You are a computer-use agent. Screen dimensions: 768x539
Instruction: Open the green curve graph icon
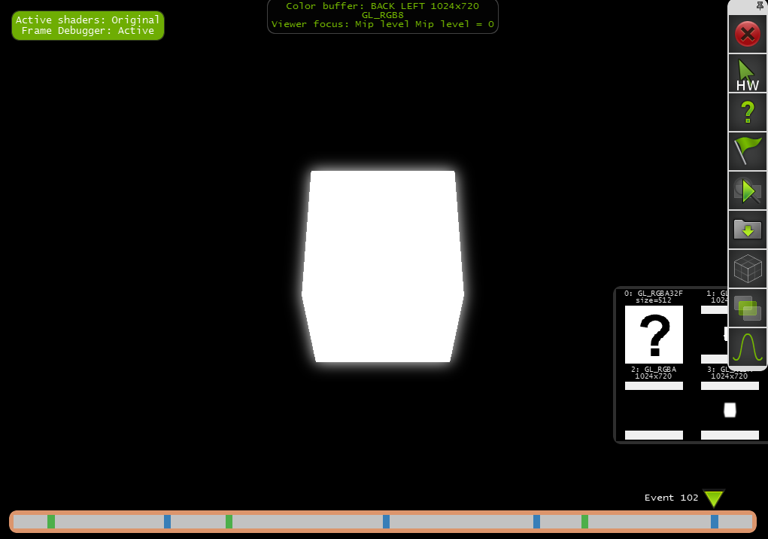click(x=748, y=347)
